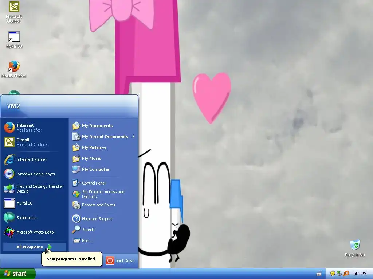Select Internet Mozilla Firefox entry
The height and width of the screenshot is (279, 373).
pyautogui.click(x=35, y=128)
